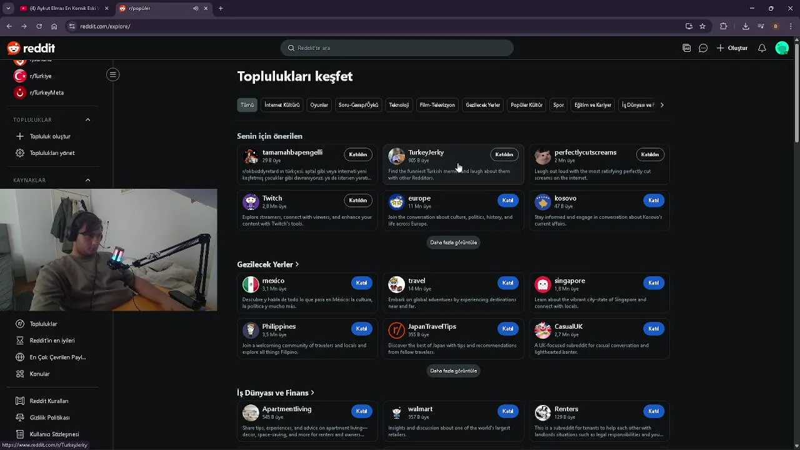Open the green user avatar menu

coord(782,48)
